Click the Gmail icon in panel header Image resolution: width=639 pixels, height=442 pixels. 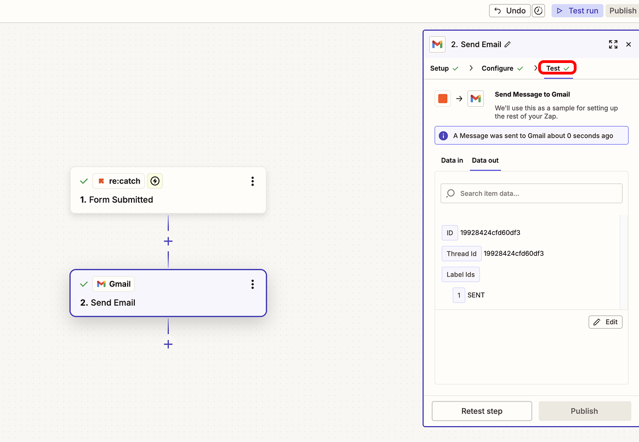point(437,44)
